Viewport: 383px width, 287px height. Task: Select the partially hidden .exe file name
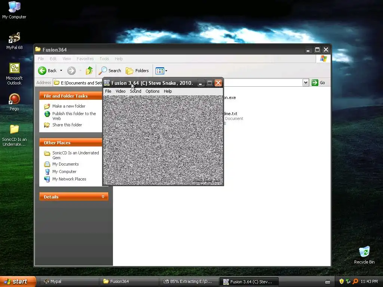(230, 98)
